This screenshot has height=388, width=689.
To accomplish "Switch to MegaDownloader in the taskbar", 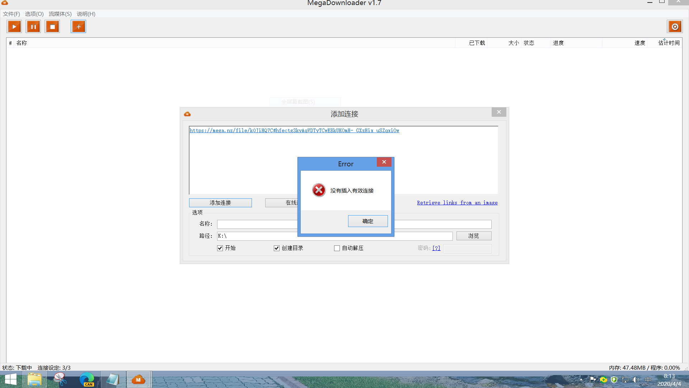I will (139, 379).
